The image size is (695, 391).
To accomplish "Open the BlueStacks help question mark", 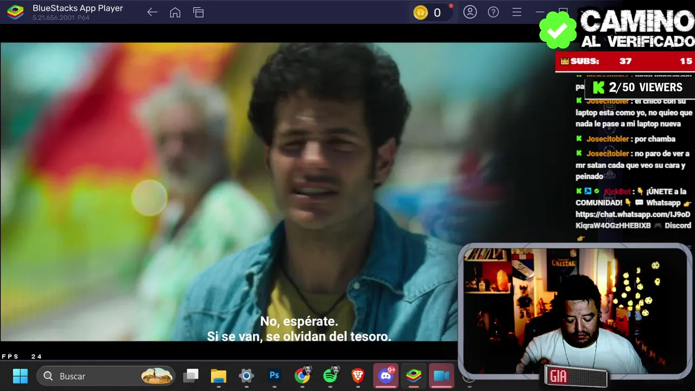I will 493,12.
